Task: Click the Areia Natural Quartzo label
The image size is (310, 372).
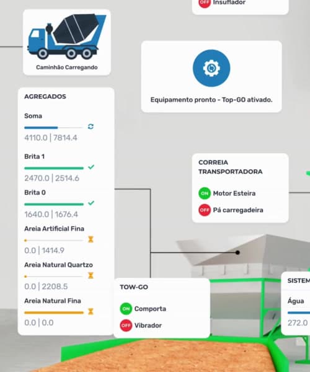Action: pos(58,265)
